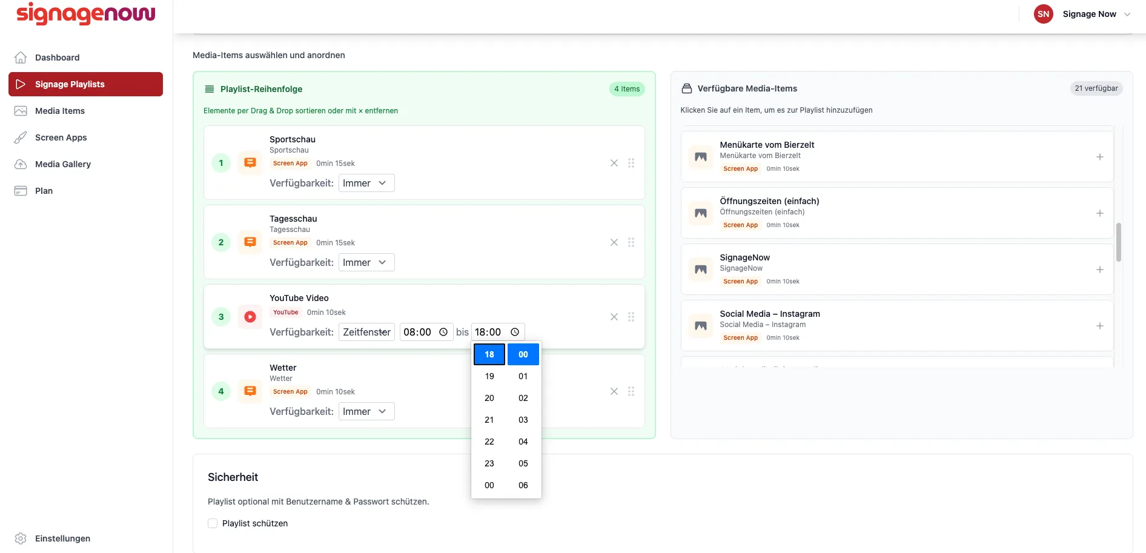Click the Menükarte vom Bierzelt thumbnail icon
Image resolution: width=1146 pixels, height=553 pixels.
coord(701,157)
